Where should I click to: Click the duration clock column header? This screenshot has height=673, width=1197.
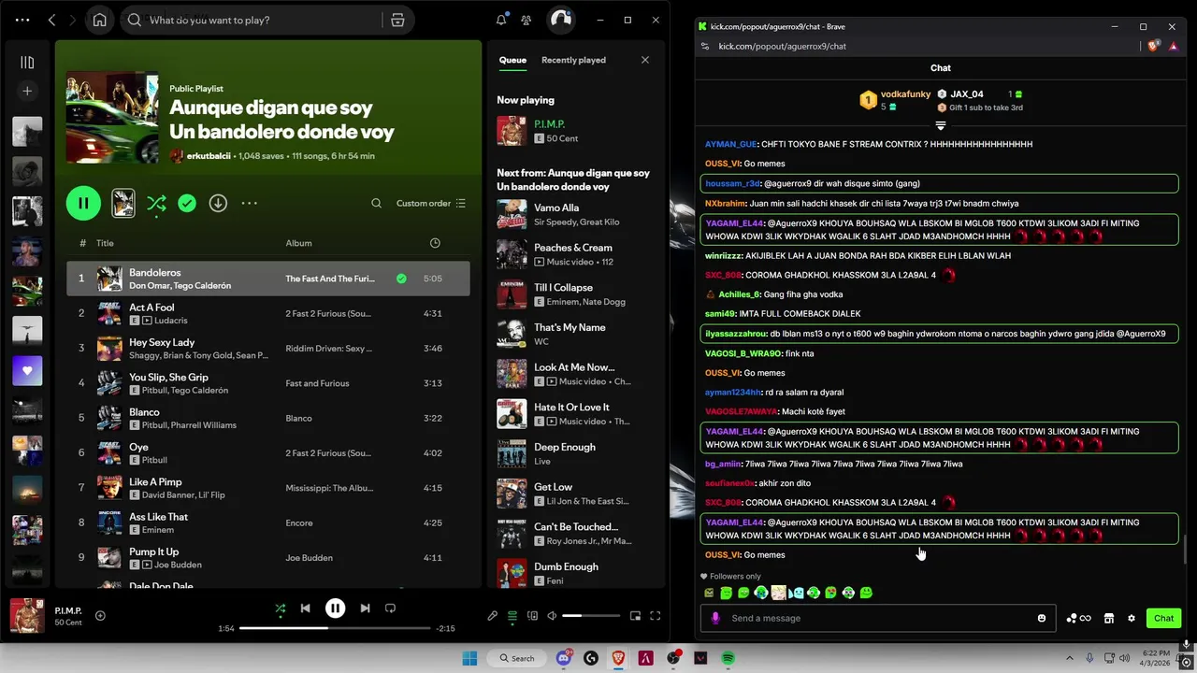435,243
